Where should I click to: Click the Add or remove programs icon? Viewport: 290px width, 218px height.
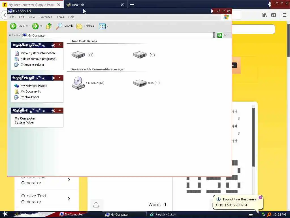[17, 59]
